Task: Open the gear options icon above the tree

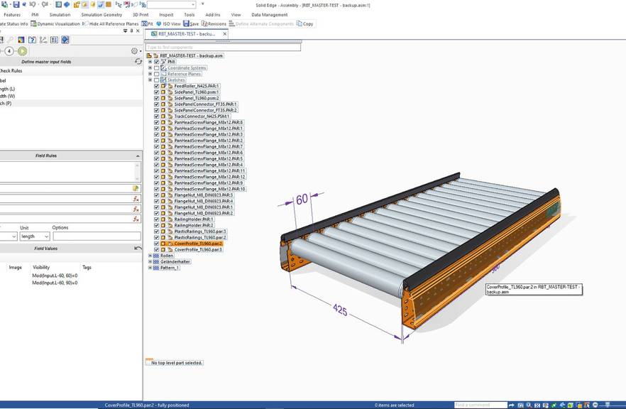Action: (134, 50)
